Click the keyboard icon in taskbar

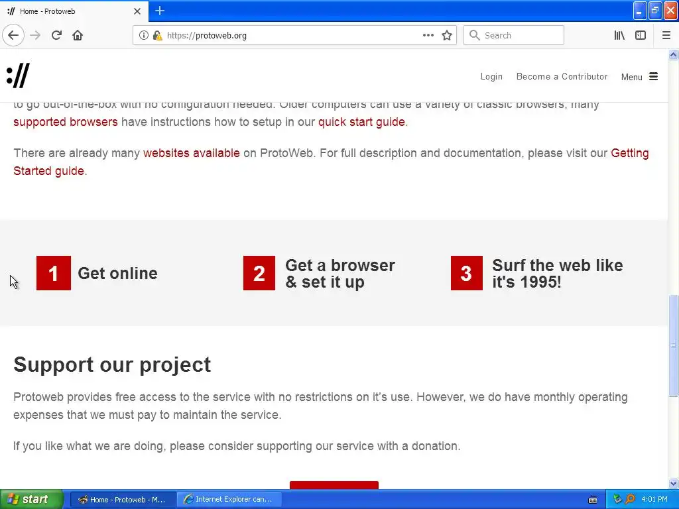coord(593,500)
